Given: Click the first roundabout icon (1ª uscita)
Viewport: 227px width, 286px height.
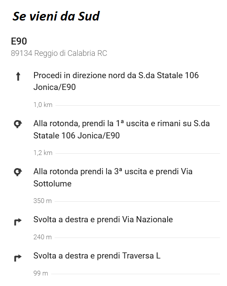Looking at the screenshot, I should click(18, 124).
